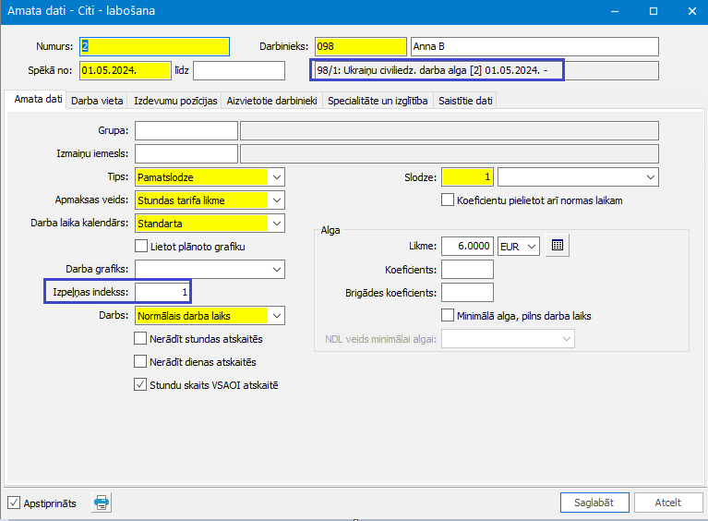Enable Minimālā alga, pilns darba laiks
The width and height of the screenshot is (708, 521).
pyautogui.click(x=448, y=315)
